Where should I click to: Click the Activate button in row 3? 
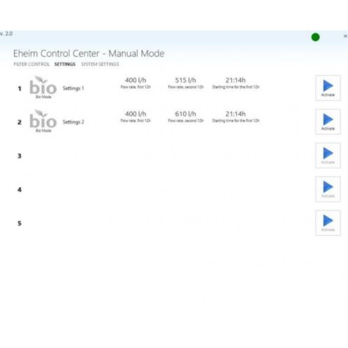pos(328,156)
